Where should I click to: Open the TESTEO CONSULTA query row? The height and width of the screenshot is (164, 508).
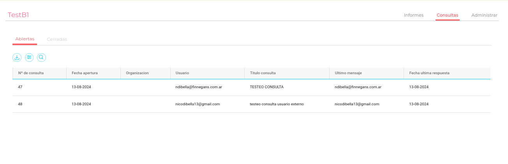tap(267, 87)
